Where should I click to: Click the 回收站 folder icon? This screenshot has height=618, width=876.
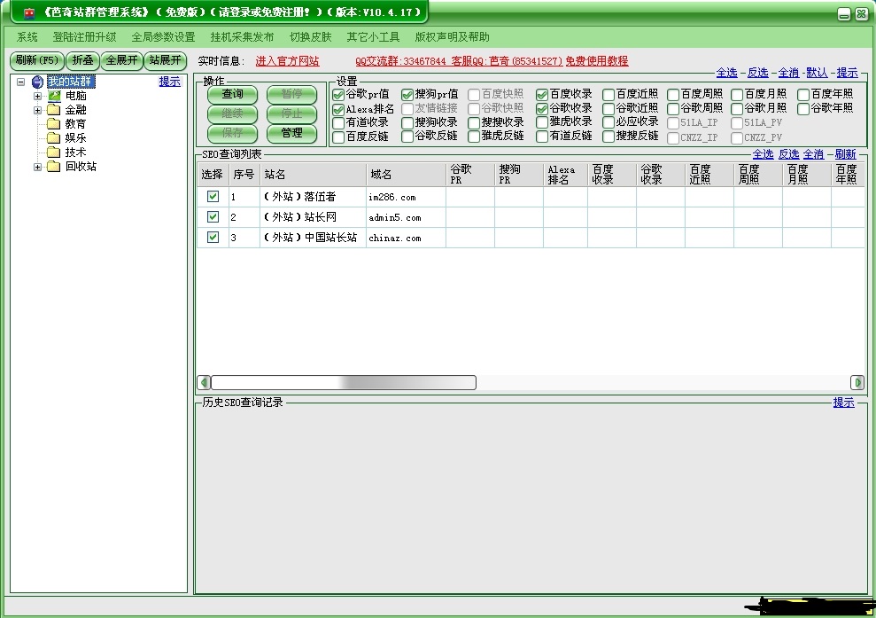click(x=54, y=167)
